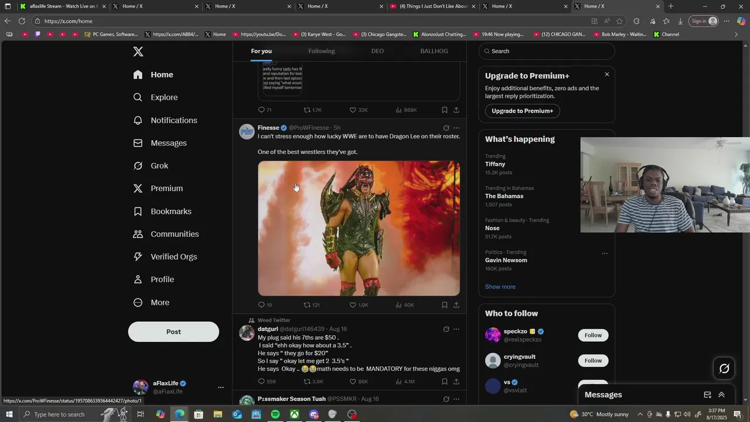Open aFlaxLife account options ellipsis

[x=221, y=387]
